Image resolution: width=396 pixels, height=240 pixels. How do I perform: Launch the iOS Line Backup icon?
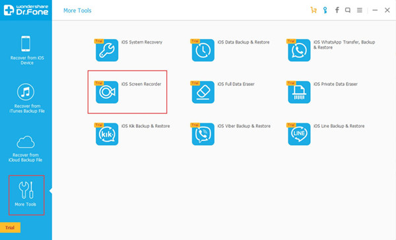pos(299,134)
